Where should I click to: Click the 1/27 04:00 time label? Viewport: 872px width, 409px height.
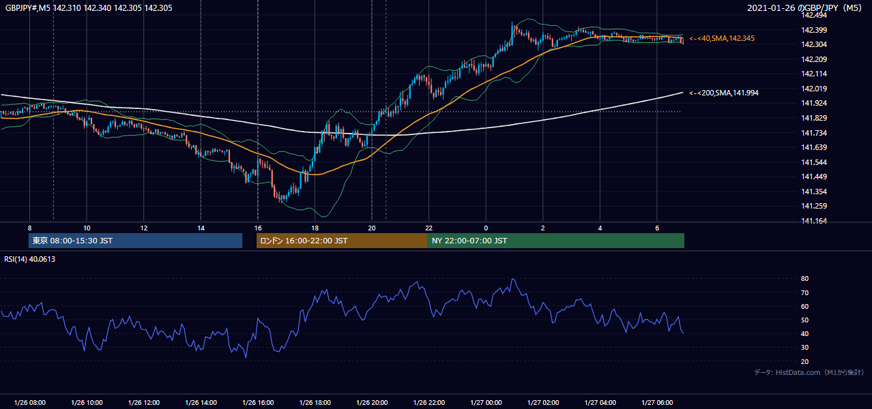click(600, 403)
